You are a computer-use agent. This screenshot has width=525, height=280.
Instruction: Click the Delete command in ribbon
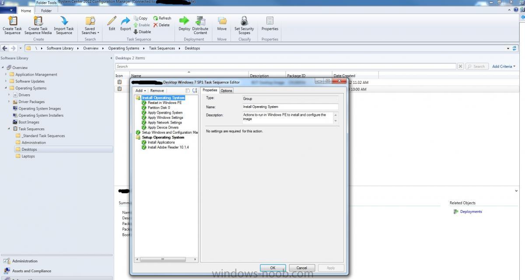(161, 25)
